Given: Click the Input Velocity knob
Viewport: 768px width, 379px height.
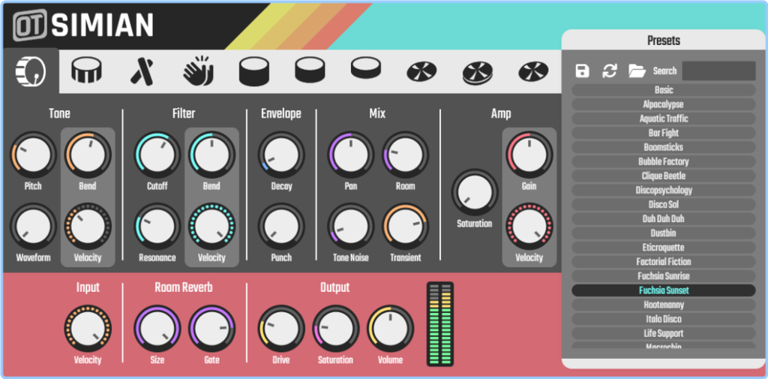Looking at the screenshot, I should 88,329.
